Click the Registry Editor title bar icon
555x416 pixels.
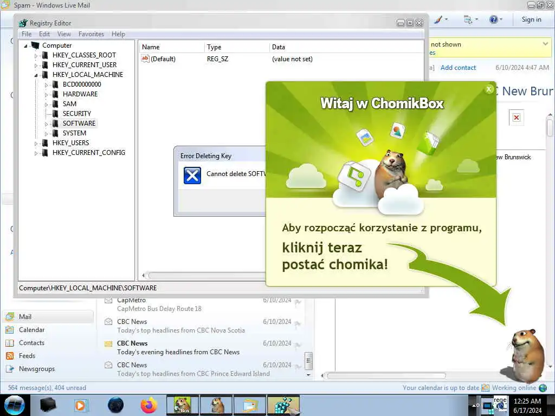[x=23, y=23]
